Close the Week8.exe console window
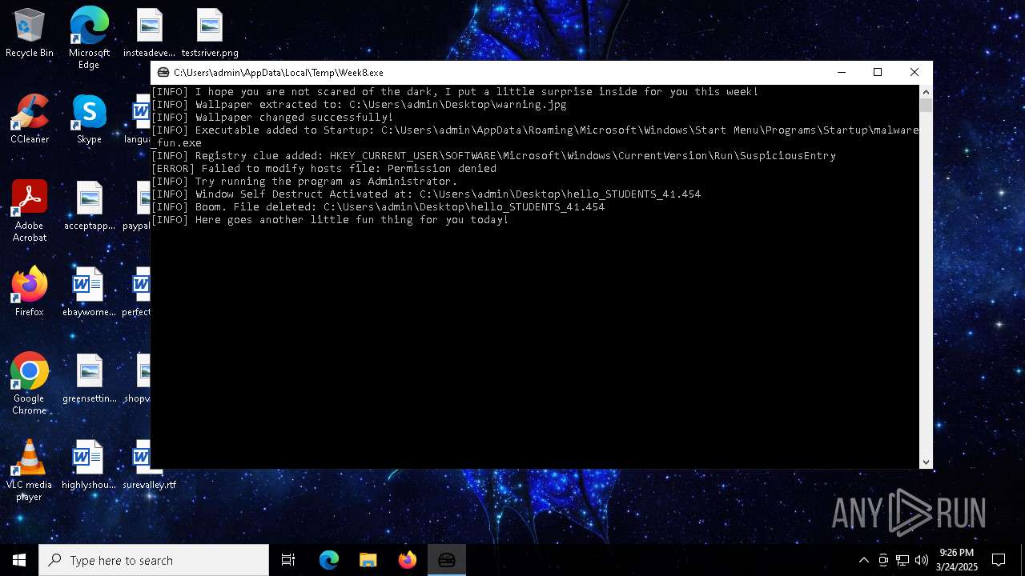Screen dimensions: 1025x576 tap(914, 72)
